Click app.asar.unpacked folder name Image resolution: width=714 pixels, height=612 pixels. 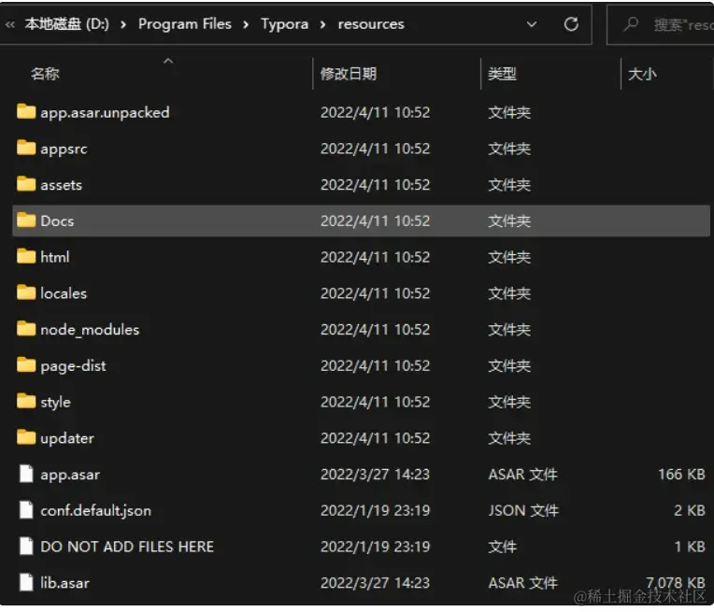(x=105, y=112)
